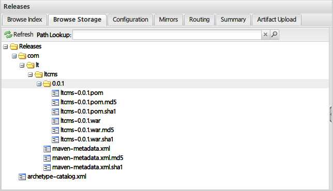Switch to the Browse Index tab
333x191 pixels.
tap(24, 20)
